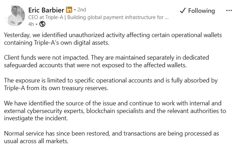Image resolution: width=235 pixels, height=148 pixels.
Task: Click the Normal service has since been restored paragraph
Action: click(111, 137)
